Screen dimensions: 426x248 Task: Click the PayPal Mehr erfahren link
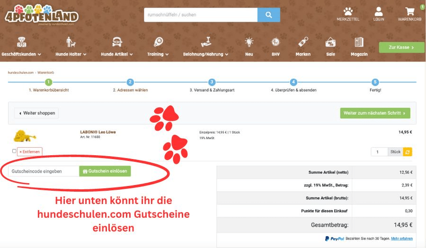point(401,239)
